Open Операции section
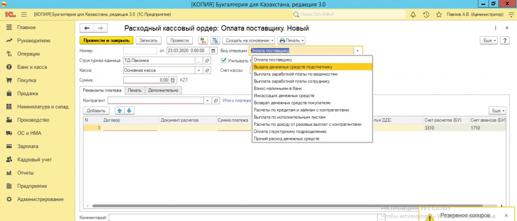The image size is (517, 221). pos(28,54)
